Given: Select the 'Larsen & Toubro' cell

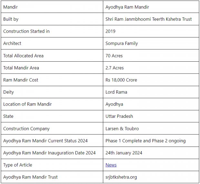Looking at the screenshot, I should point(122,128).
